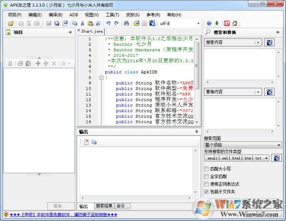Image resolution: width=286 pixels, height=221 pixels.
Task: Click the yellow window icon after binoculars
Action: 136,23
